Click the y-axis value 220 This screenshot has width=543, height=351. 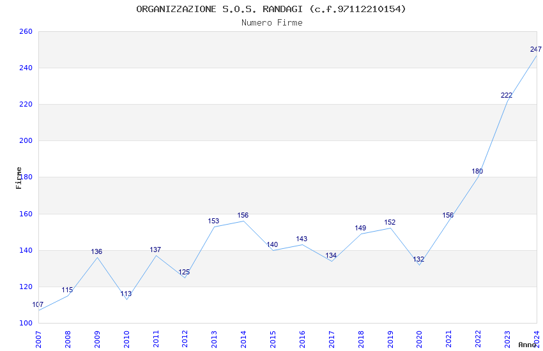coord(26,104)
